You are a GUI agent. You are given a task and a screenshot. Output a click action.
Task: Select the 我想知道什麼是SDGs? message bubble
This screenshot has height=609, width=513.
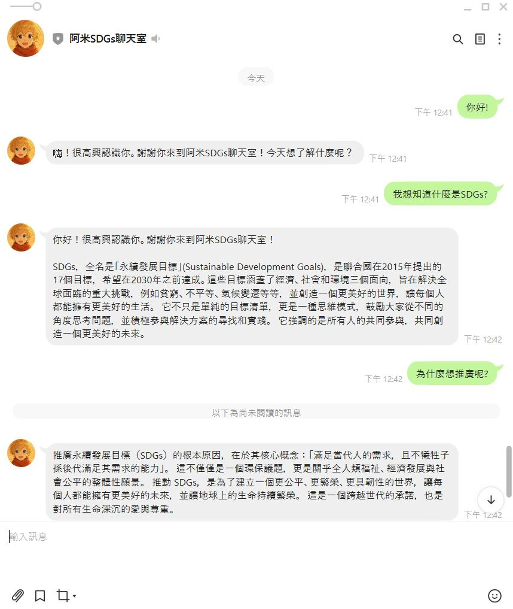pyautogui.click(x=441, y=194)
